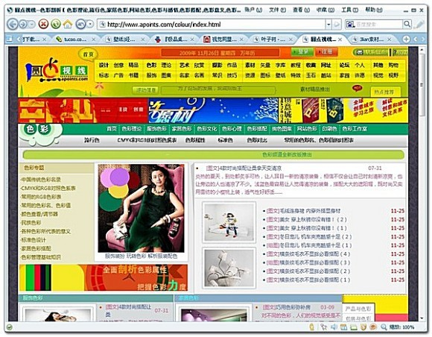This screenshot has width=432, height=337.
Task: Click the page's vertical scrollbar thumb
Action: (x=422, y=85)
